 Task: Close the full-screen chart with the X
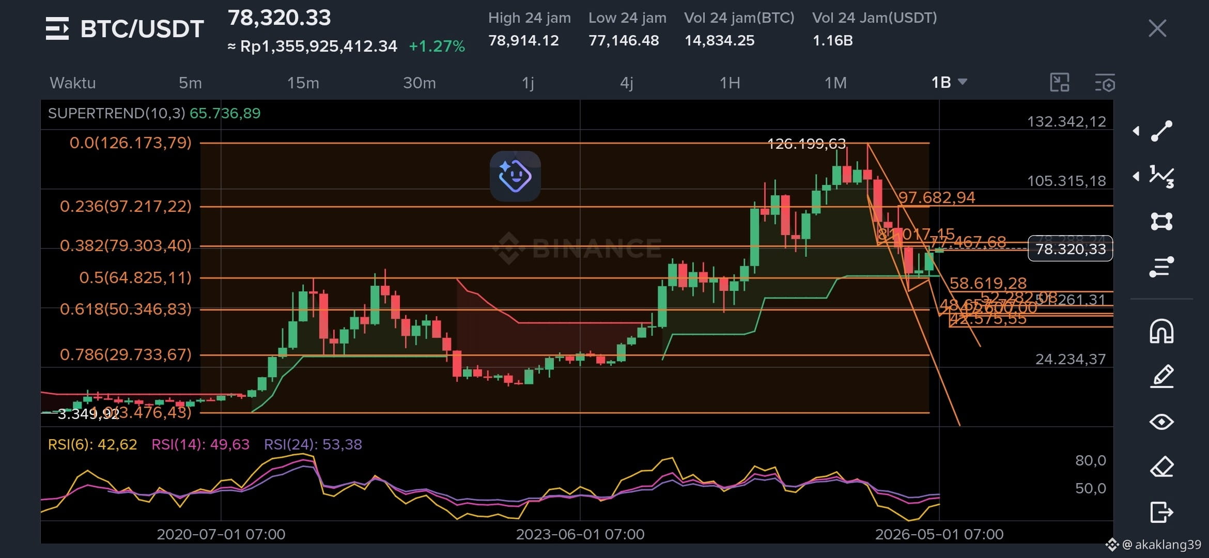pos(1157,28)
